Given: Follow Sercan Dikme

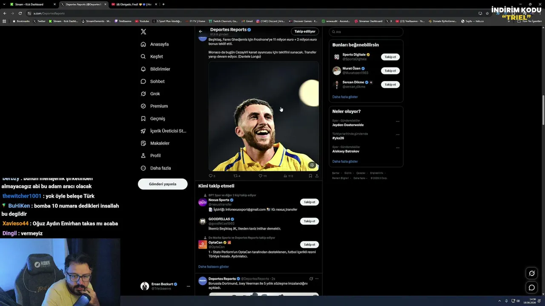Looking at the screenshot, I should (x=390, y=85).
